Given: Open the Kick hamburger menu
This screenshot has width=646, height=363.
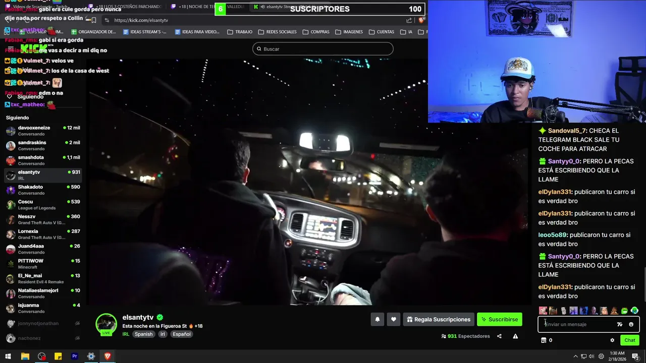Looking at the screenshot, I should coord(10,49).
